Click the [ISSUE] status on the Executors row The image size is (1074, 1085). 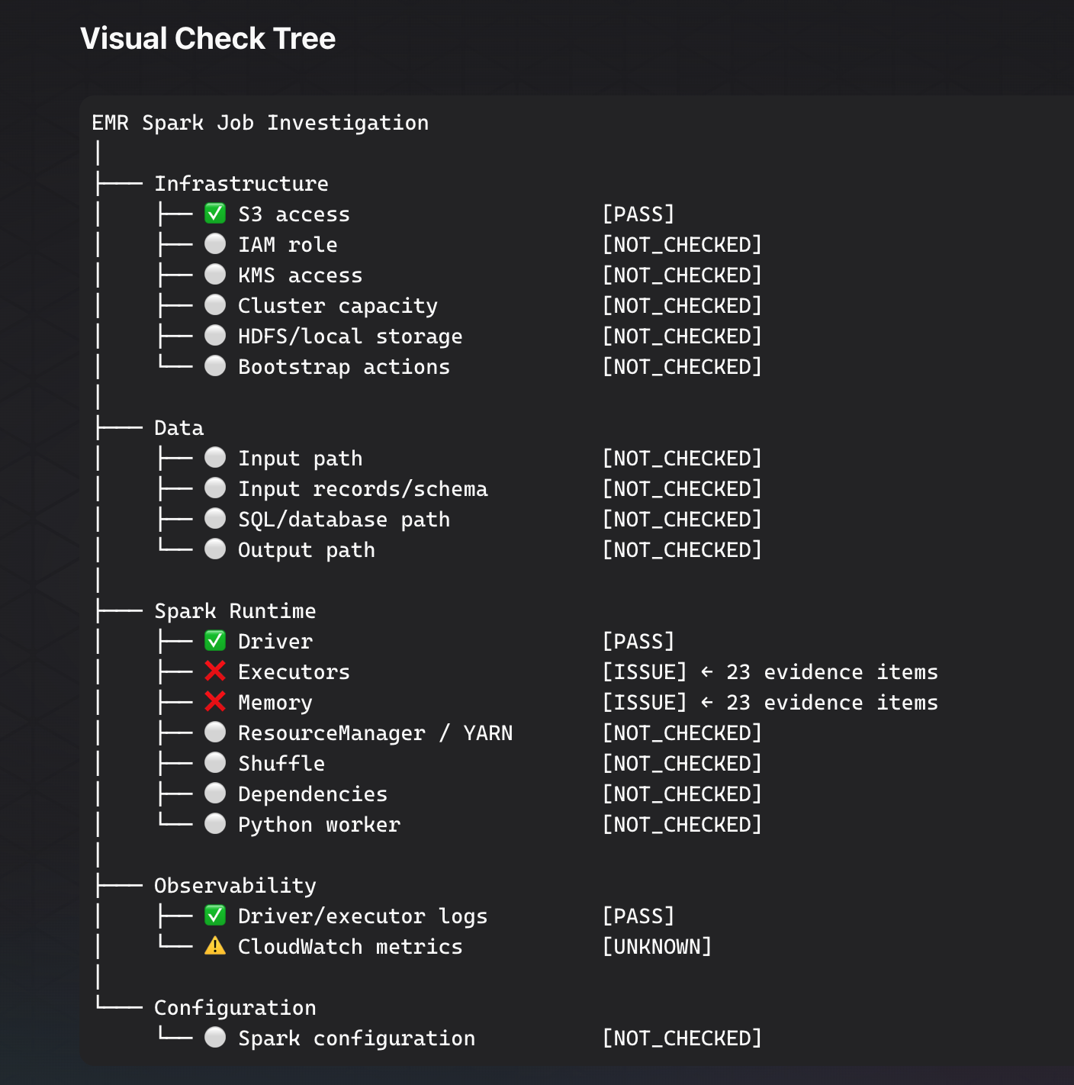645,672
